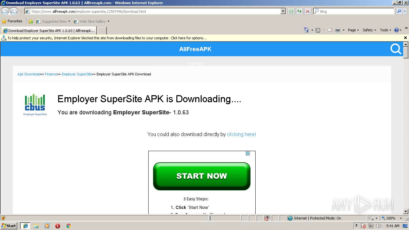
Task: Open the Page menu
Action: pos(353,30)
